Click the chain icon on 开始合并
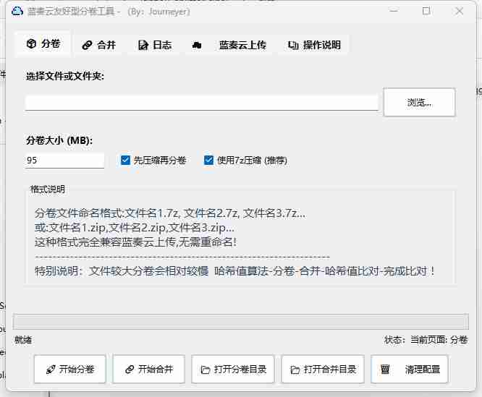 130,370
